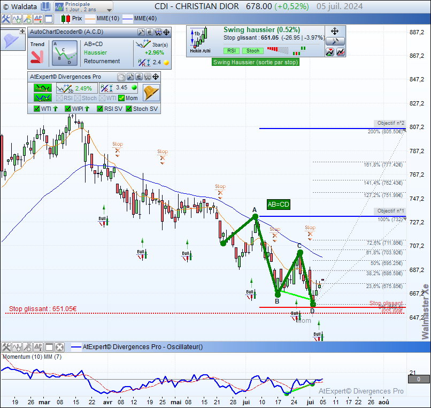This screenshot has height=408, width=431.
Task: Open oscillator panel settings tools icon
Action: pyautogui.click(x=6, y=347)
